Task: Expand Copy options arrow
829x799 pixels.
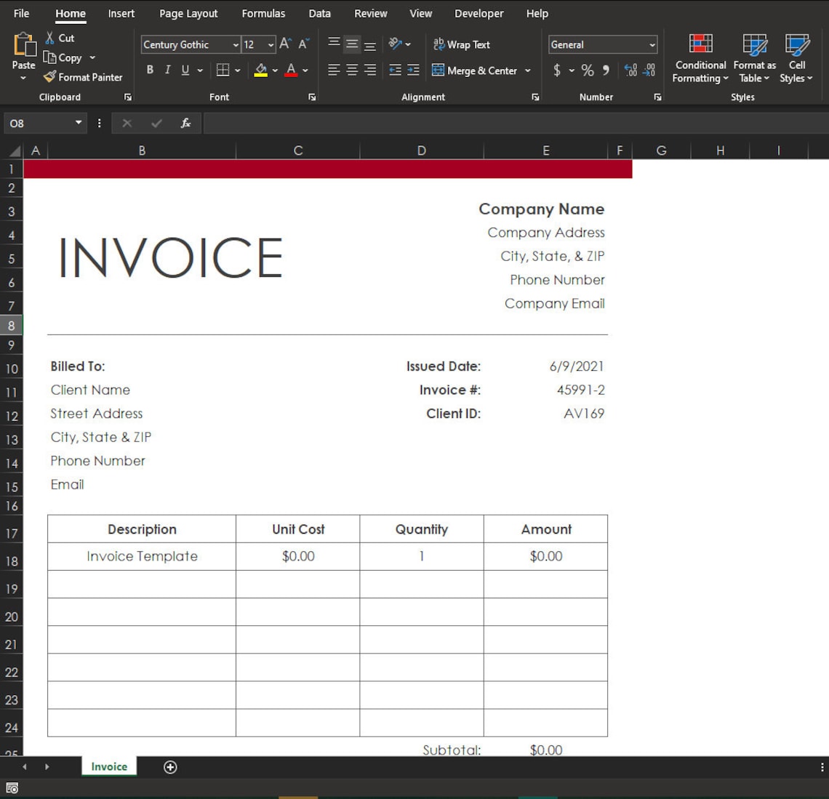Action: tap(92, 57)
